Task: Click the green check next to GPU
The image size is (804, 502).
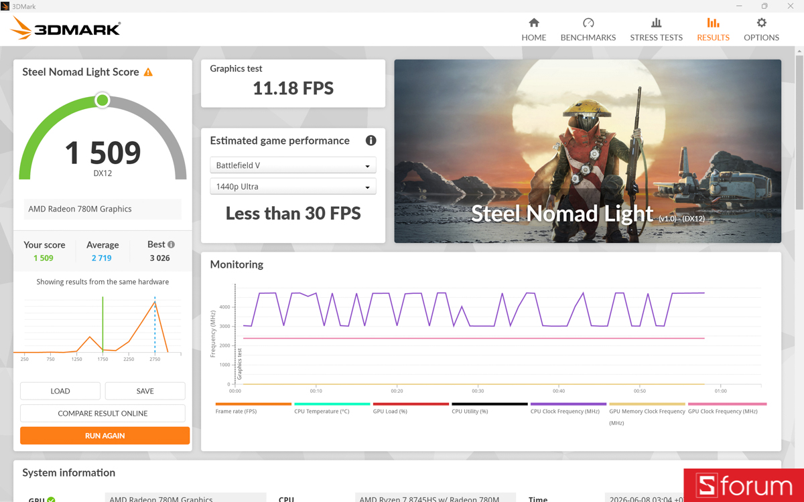Action: pos(51,499)
